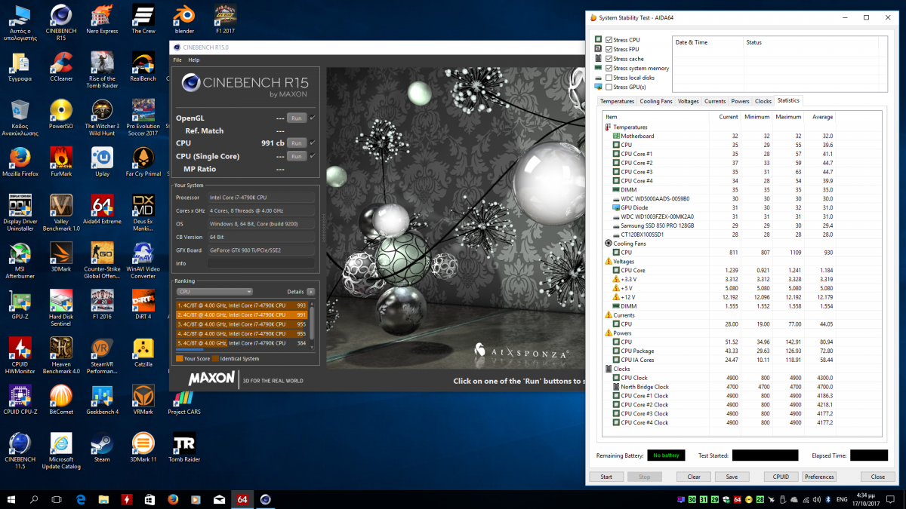Open the Voltages tab
This screenshot has height=509, width=906.
[689, 101]
